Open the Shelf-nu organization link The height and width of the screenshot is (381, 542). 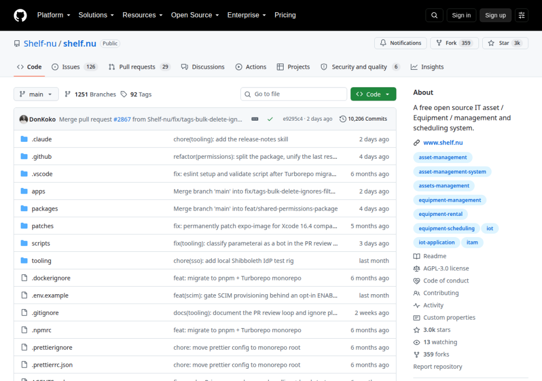point(40,43)
